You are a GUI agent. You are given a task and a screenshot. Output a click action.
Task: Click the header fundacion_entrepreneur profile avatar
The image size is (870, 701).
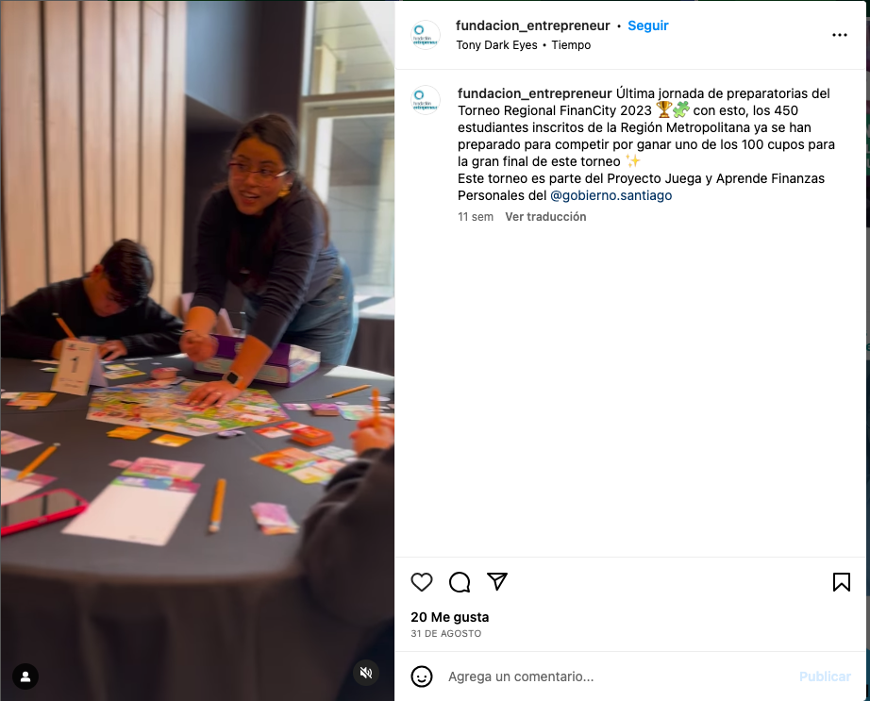[x=426, y=35]
